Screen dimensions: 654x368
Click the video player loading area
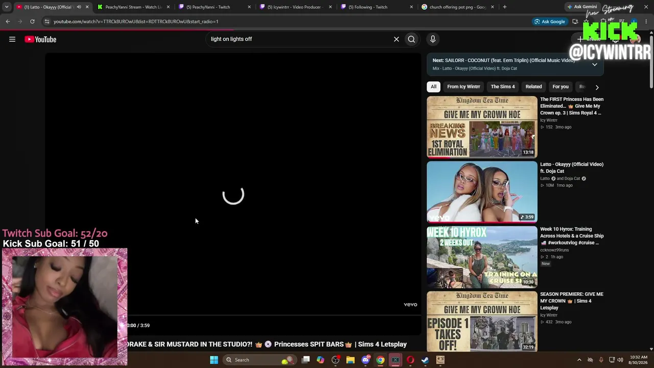coord(233,195)
